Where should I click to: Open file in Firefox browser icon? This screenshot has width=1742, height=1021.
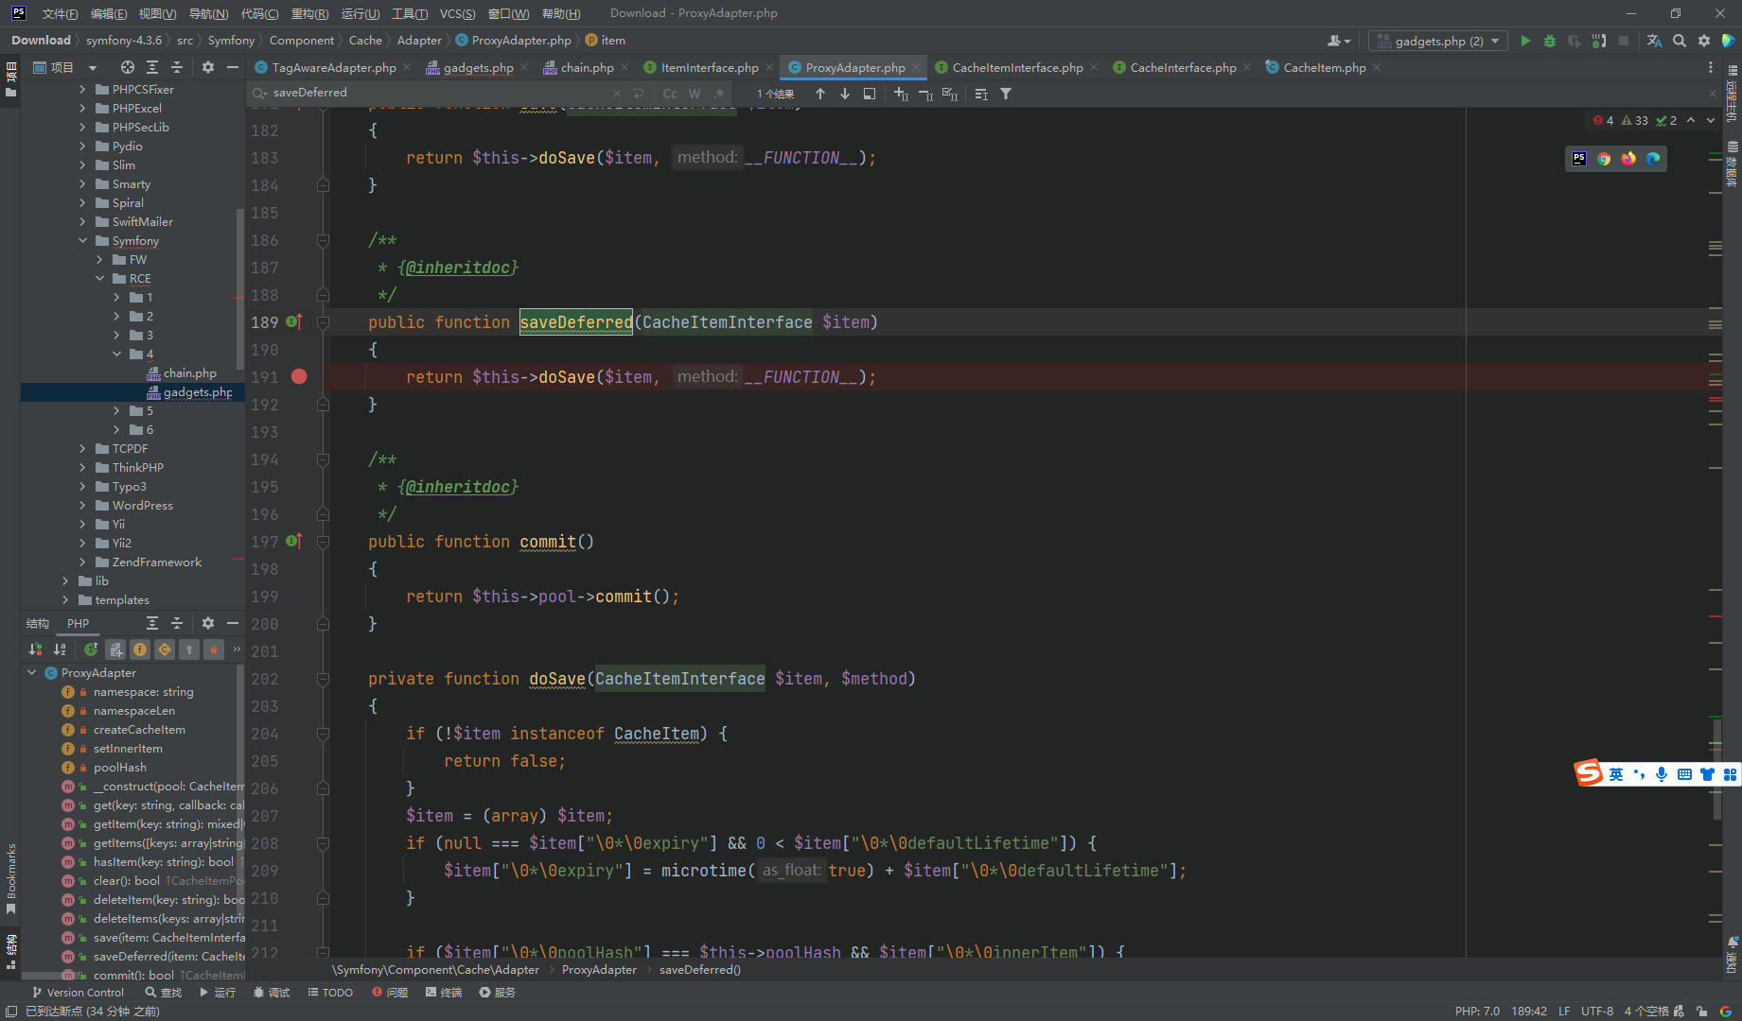[1628, 159]
